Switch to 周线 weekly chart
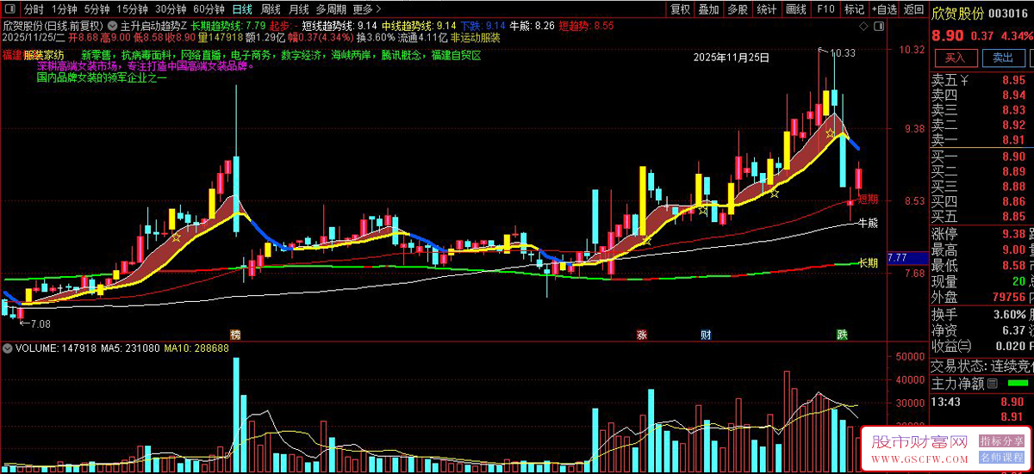 pyautogui.click(x=271, y=9)
